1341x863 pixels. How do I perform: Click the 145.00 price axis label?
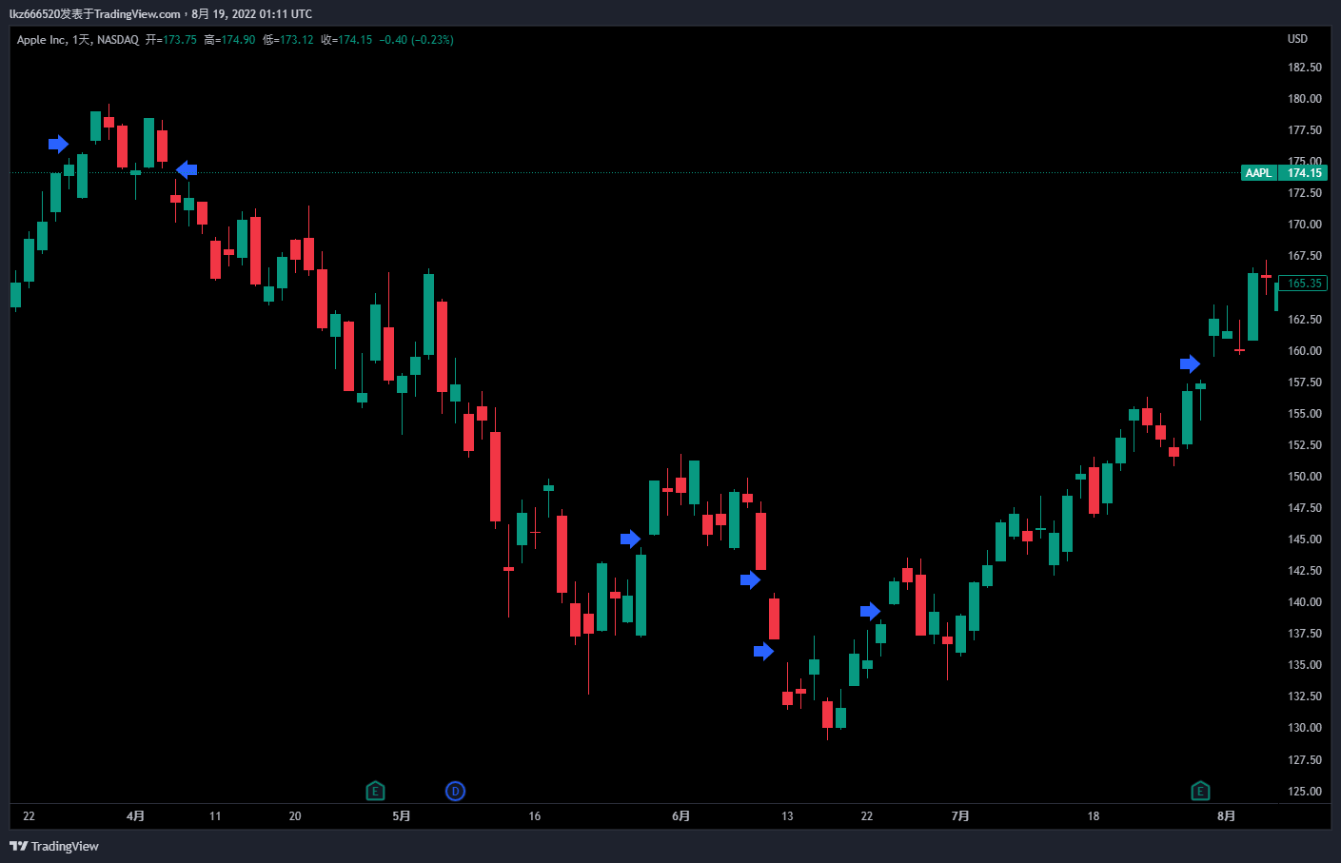coord(1305,539)
